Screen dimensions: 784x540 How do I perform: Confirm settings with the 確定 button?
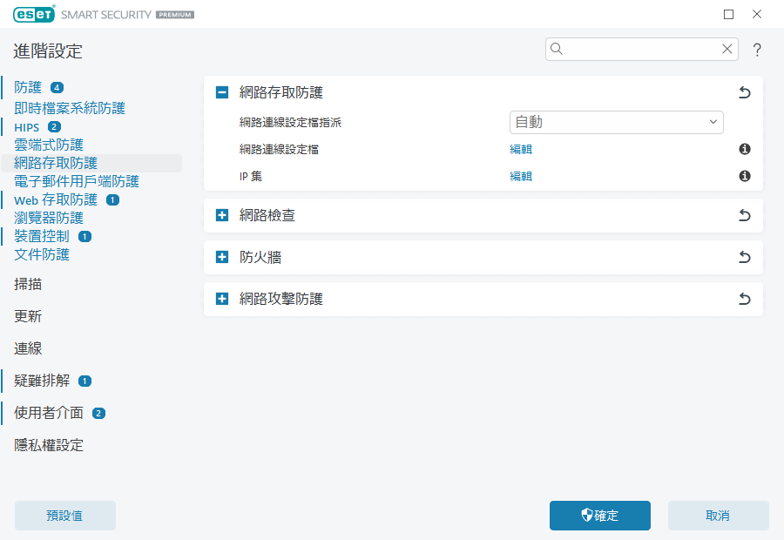(x=599, y=516)
